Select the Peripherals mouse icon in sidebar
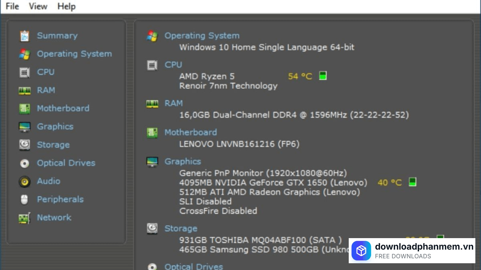The width and height of the screenshot is (481, 270). point(24,199)
